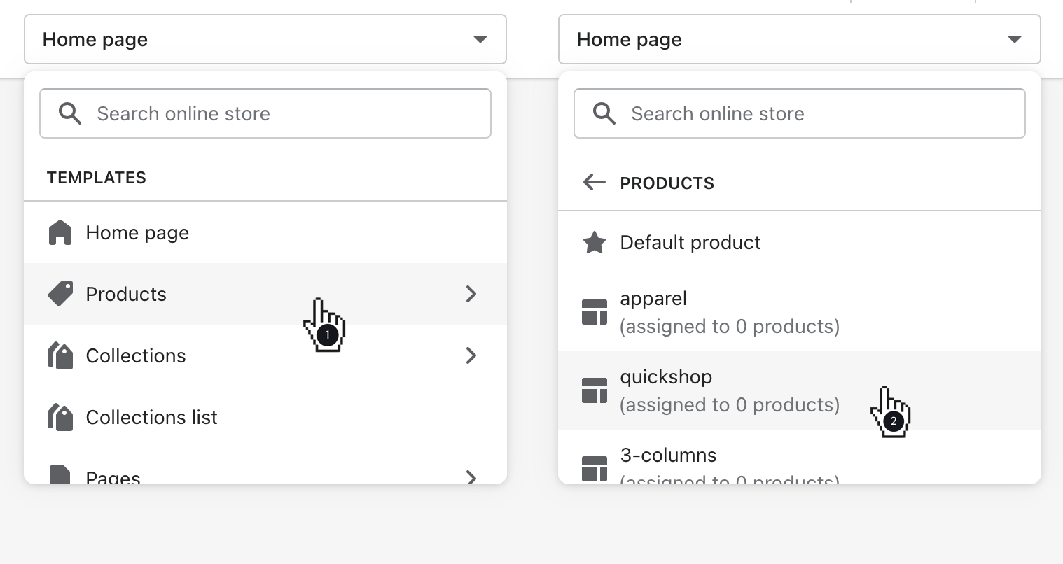Viewport: 1063px width, 564px height.
Task: Click the Collections tags icon
Action: [60, 355]
